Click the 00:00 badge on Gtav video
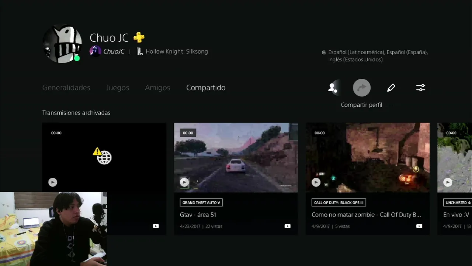 [188, 133]
